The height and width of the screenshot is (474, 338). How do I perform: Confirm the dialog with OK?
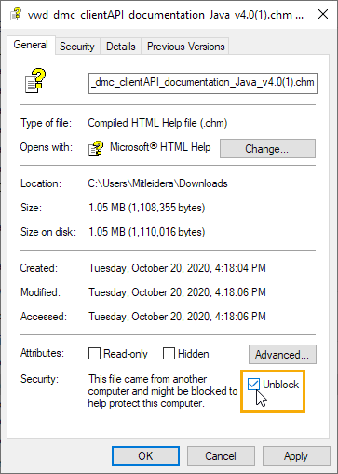pos(145,456)
